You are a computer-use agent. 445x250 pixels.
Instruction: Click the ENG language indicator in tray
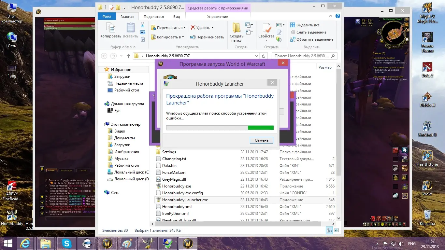pyautogui.click(x=412, y=243)
